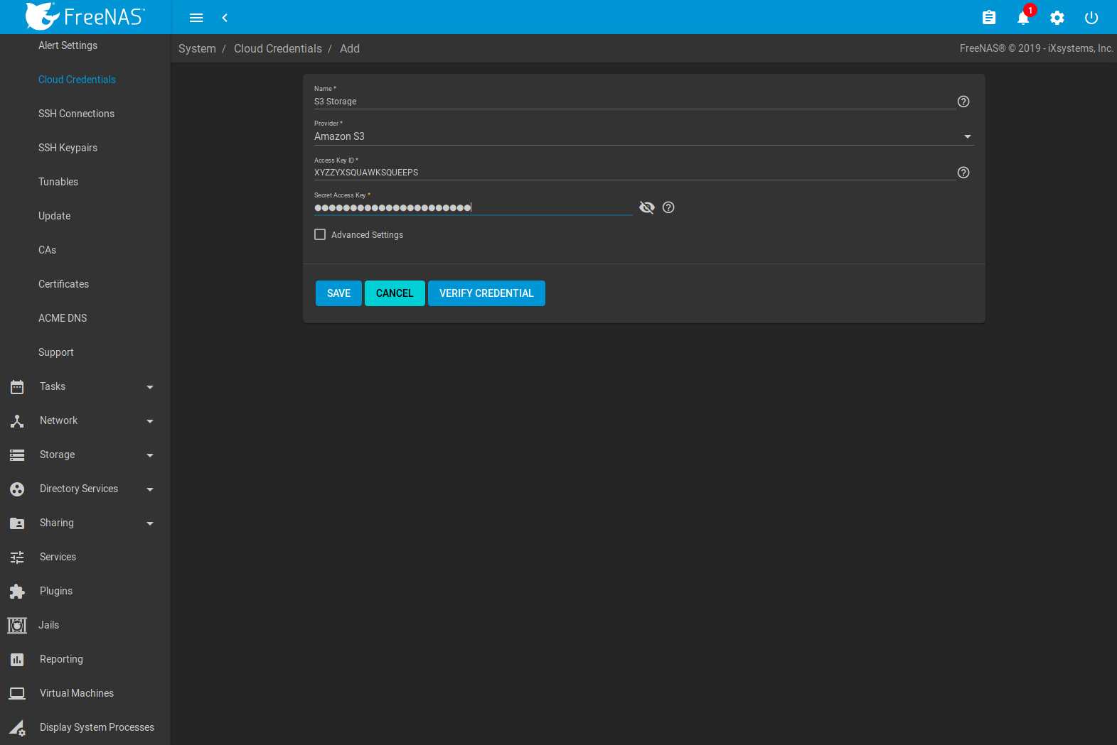The height and width of the screenshot is (745, 1117).
Task: Click System in the breadcrumb
Action: [x=197, y=49]
